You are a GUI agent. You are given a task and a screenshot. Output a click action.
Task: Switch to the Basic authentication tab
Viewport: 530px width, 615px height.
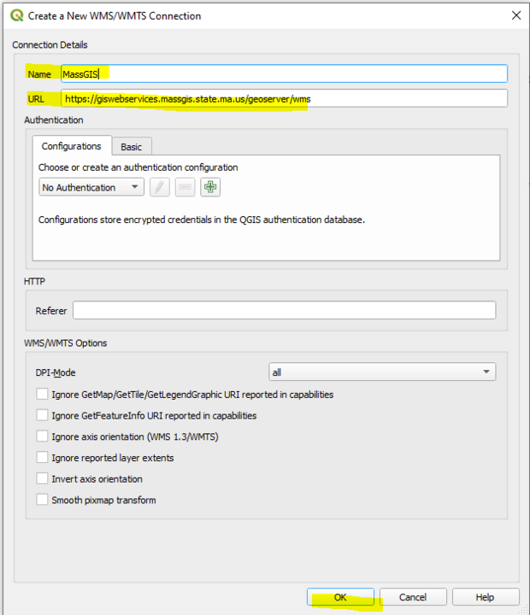pos(131,147)
